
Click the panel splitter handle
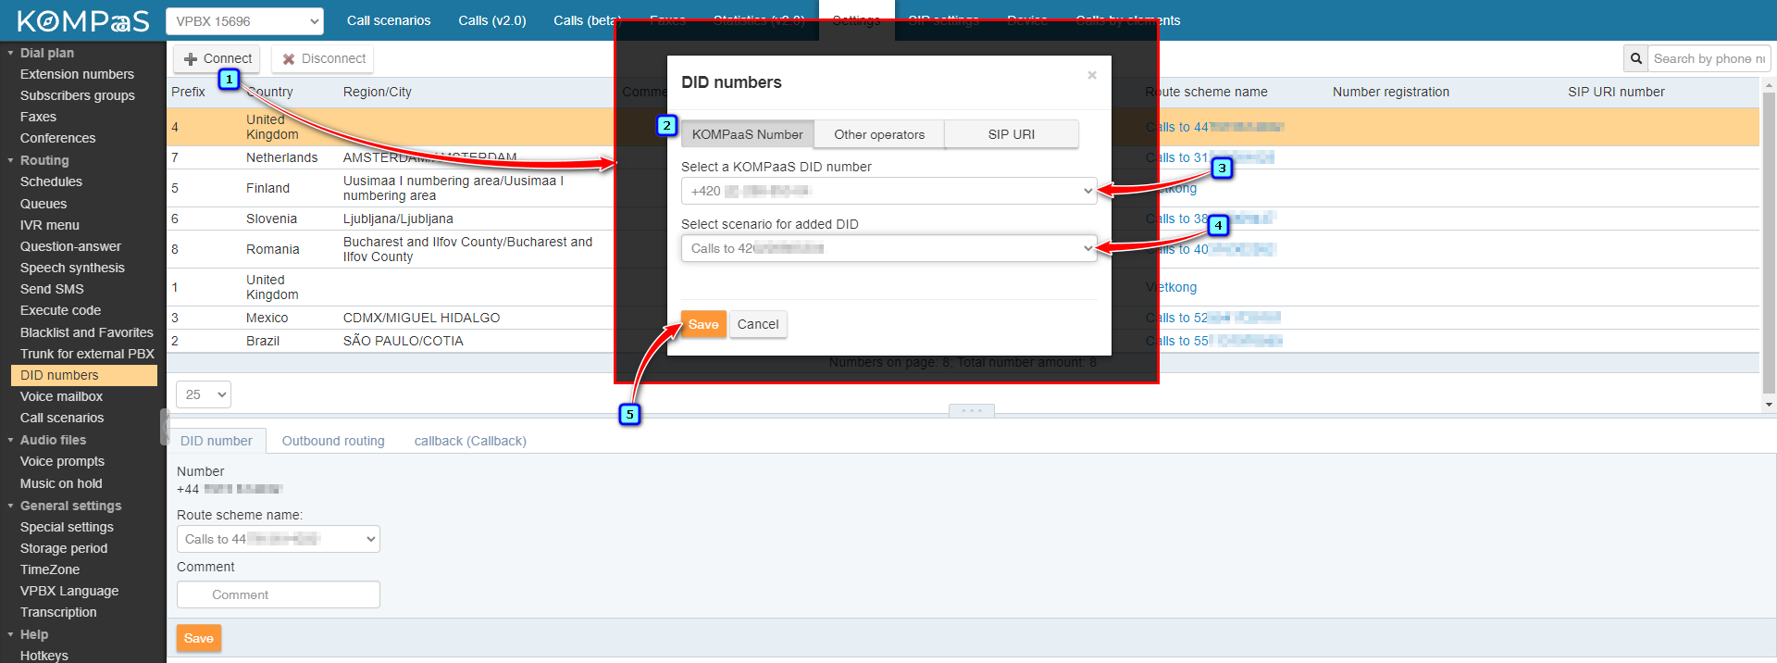972,410
